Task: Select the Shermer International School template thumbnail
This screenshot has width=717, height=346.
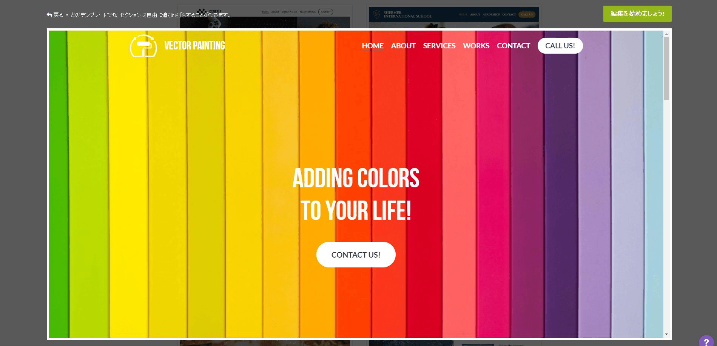Action: [x=453, y=15]
